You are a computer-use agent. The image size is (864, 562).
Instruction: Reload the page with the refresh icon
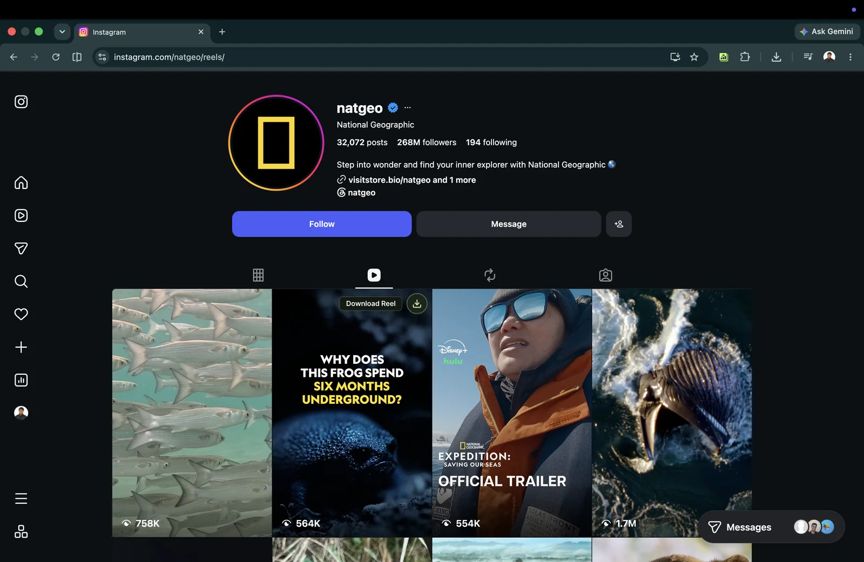[x=56, y=57]
